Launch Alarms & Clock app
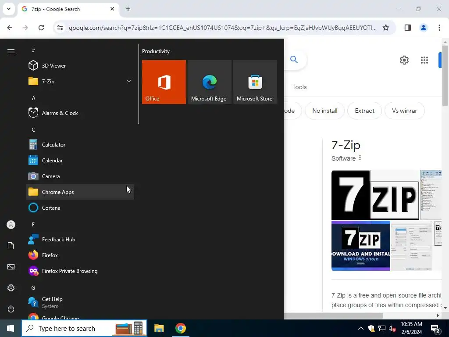Screen dimensions: 449x337 click(80, 113)
